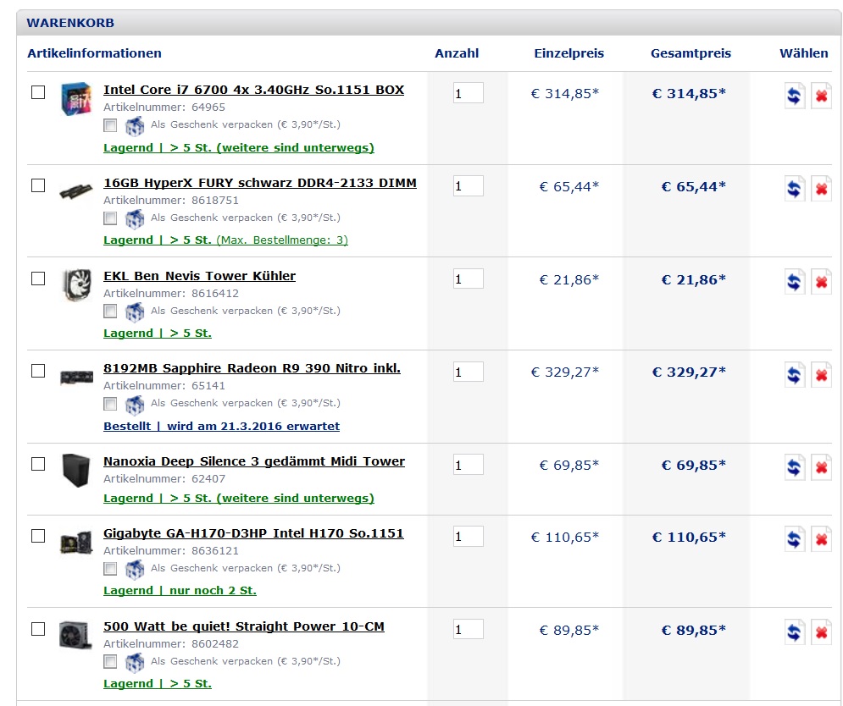Select the Intel Core i7 6700 item checkbox
The image size is (843, 706).
click(38, 92)
